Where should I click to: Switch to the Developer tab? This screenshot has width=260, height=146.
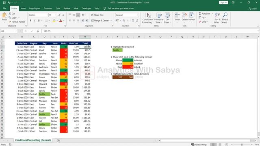click(87, 9)
